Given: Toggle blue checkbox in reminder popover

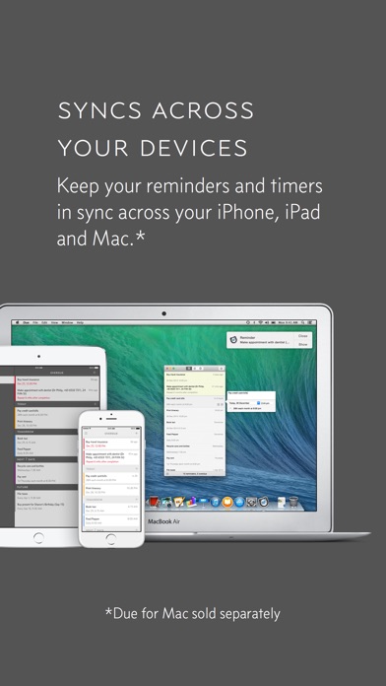Looking at the screenshot, I should point(258,402).
